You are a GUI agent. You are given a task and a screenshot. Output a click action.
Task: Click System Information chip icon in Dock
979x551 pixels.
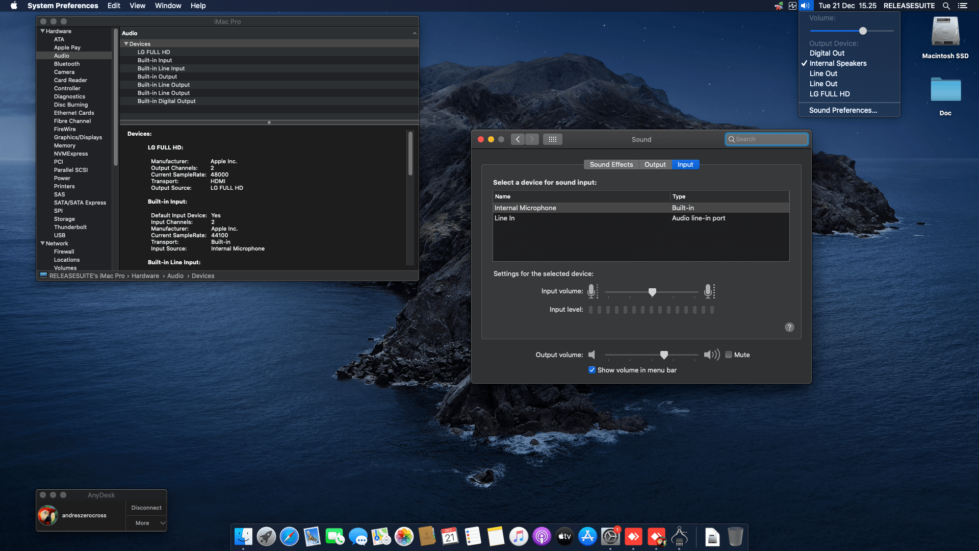coord(679,537)
